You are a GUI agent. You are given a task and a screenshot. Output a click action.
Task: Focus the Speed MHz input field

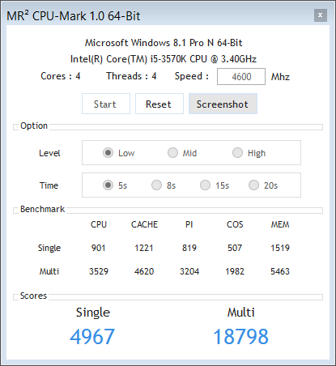[241, 77]
